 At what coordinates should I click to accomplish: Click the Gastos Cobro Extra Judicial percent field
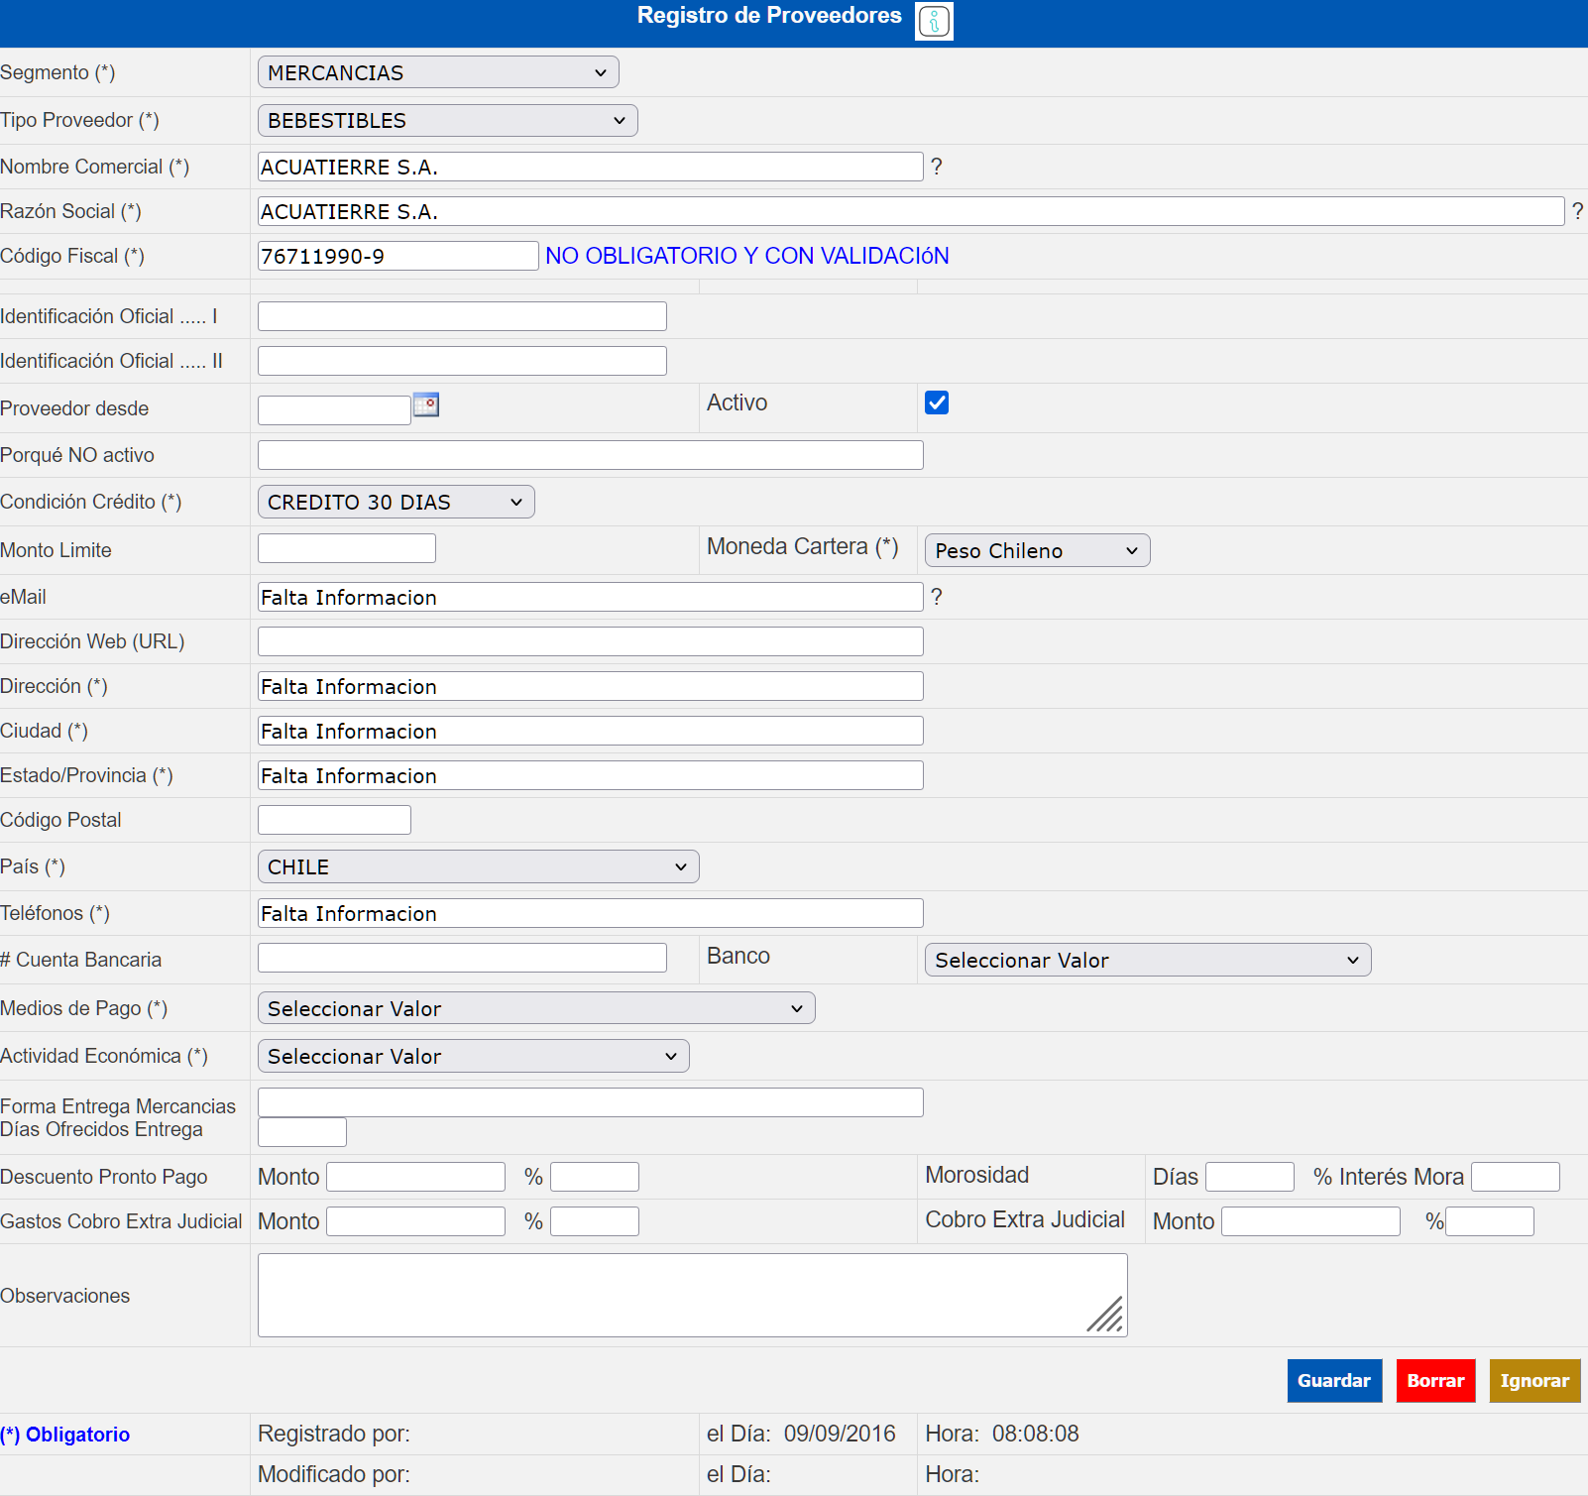594,1221
